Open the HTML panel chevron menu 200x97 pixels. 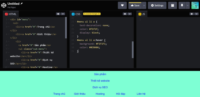63,14
